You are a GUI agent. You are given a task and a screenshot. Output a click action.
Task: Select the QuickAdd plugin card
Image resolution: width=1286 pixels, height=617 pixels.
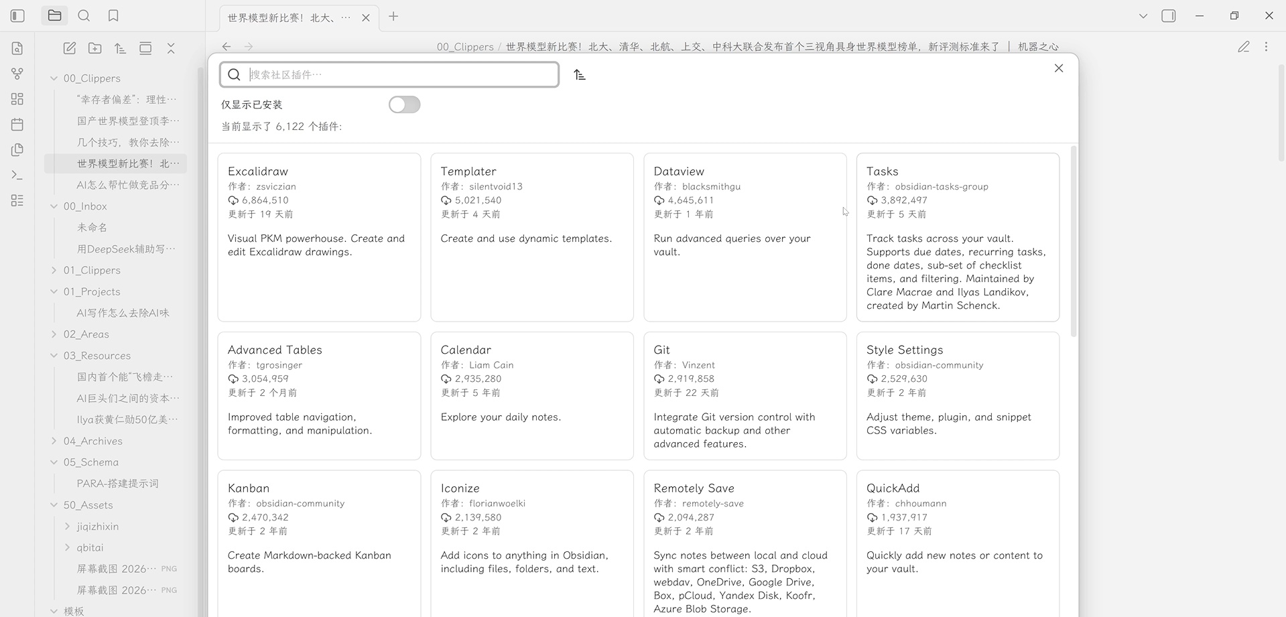tap(958, 543)
